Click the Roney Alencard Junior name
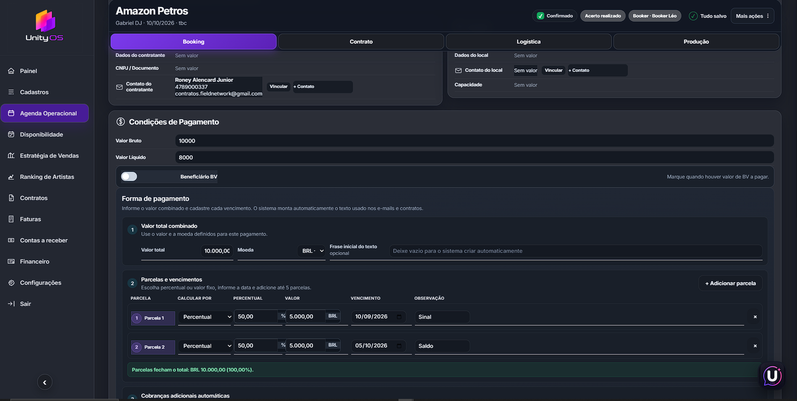The width and height of the screenshot is (797, 401). [x=204, y=80]
